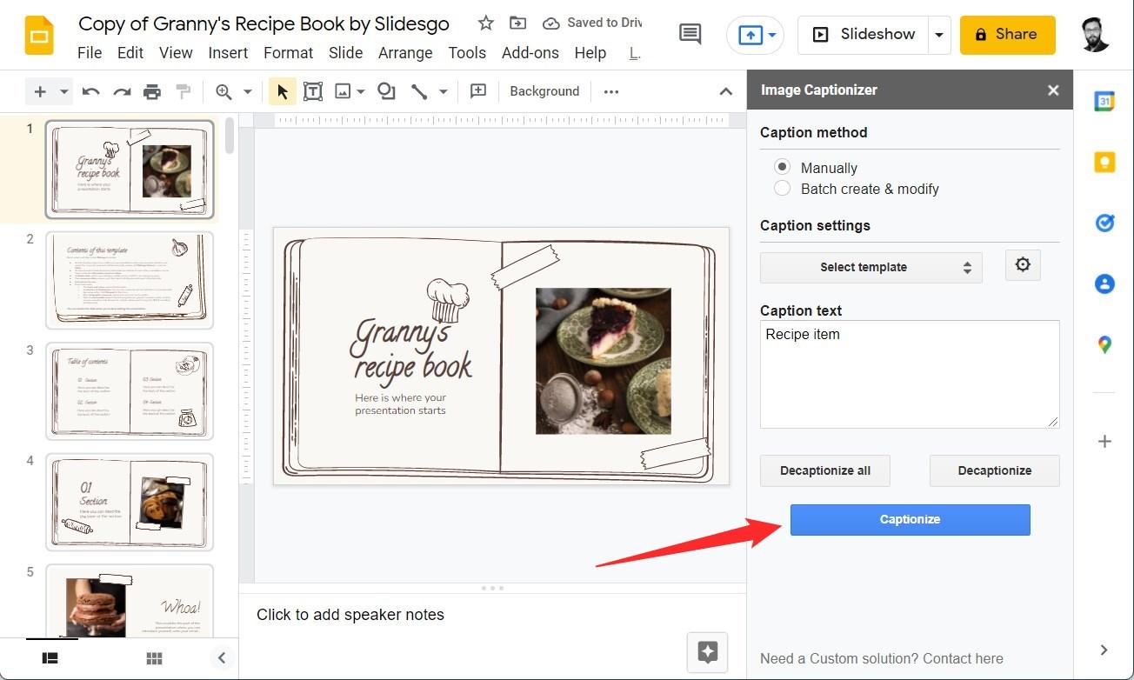Open the comment history icon
The width and height of the screenshot is (1134, 680).
[690, 33]
